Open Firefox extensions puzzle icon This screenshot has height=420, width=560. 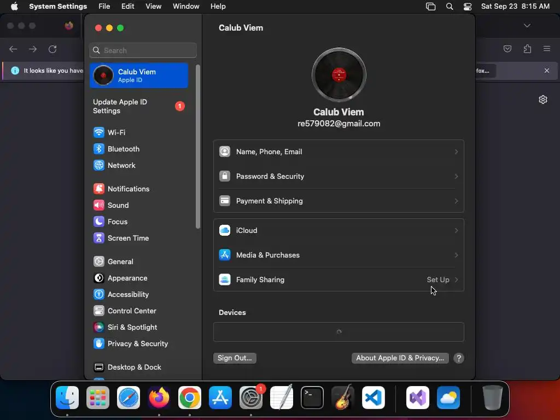(527, 49)
